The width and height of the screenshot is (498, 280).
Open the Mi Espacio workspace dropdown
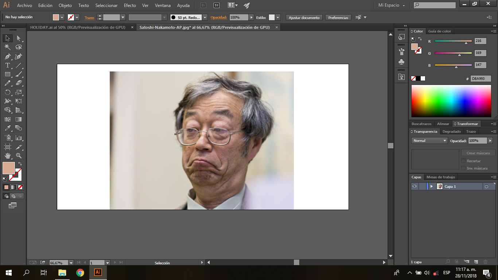coord(392,5)
